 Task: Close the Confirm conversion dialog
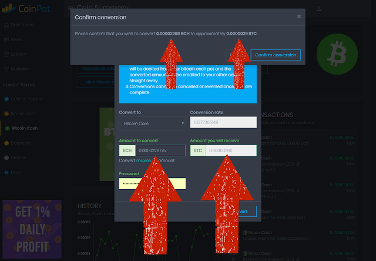[x=299, y=16]
